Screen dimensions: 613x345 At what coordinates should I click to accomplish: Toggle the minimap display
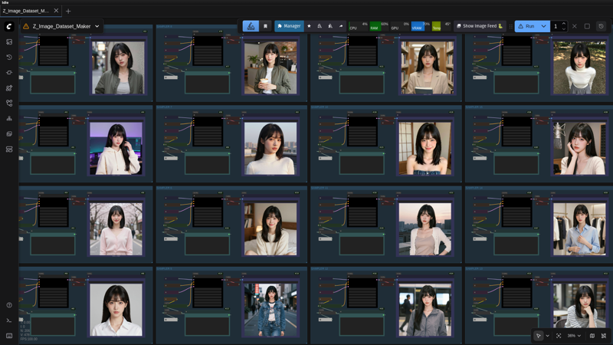coord(592,336)
